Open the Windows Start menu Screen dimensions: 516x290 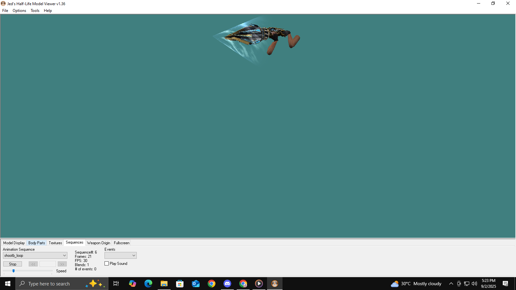[x=8, y=284]
